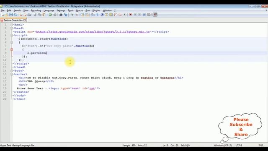Create a new file from toolbar

(3, 15)
